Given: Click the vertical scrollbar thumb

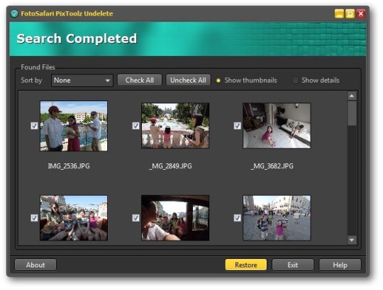Looking at the screenshot, I should point(352,113).
